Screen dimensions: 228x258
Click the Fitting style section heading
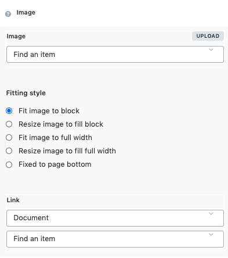coord(26,93)
